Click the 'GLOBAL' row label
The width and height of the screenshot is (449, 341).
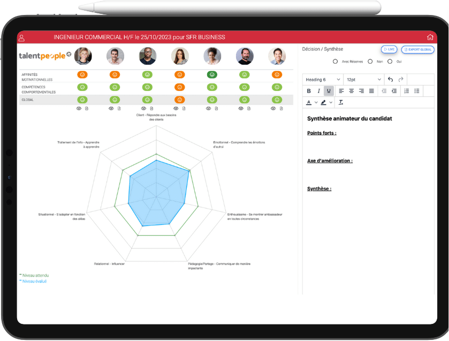tap(27, 100)
